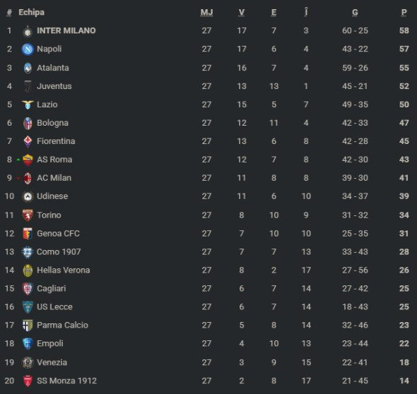Screen dimensions: 417x394
Task: Click the Hellas Verona badge
Action: (28, 270)
